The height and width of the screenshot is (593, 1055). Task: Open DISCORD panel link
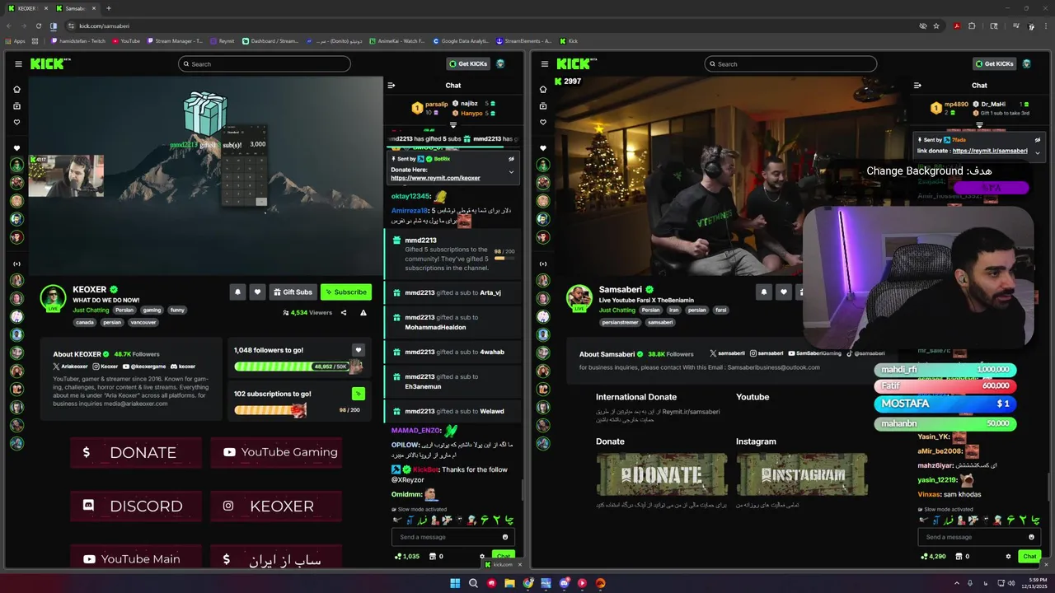coord(135,506)
